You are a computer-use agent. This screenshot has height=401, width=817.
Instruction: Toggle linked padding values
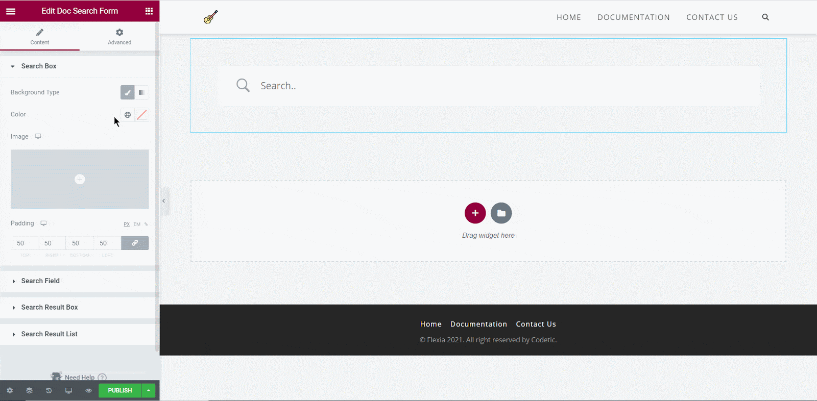point(135,243)
